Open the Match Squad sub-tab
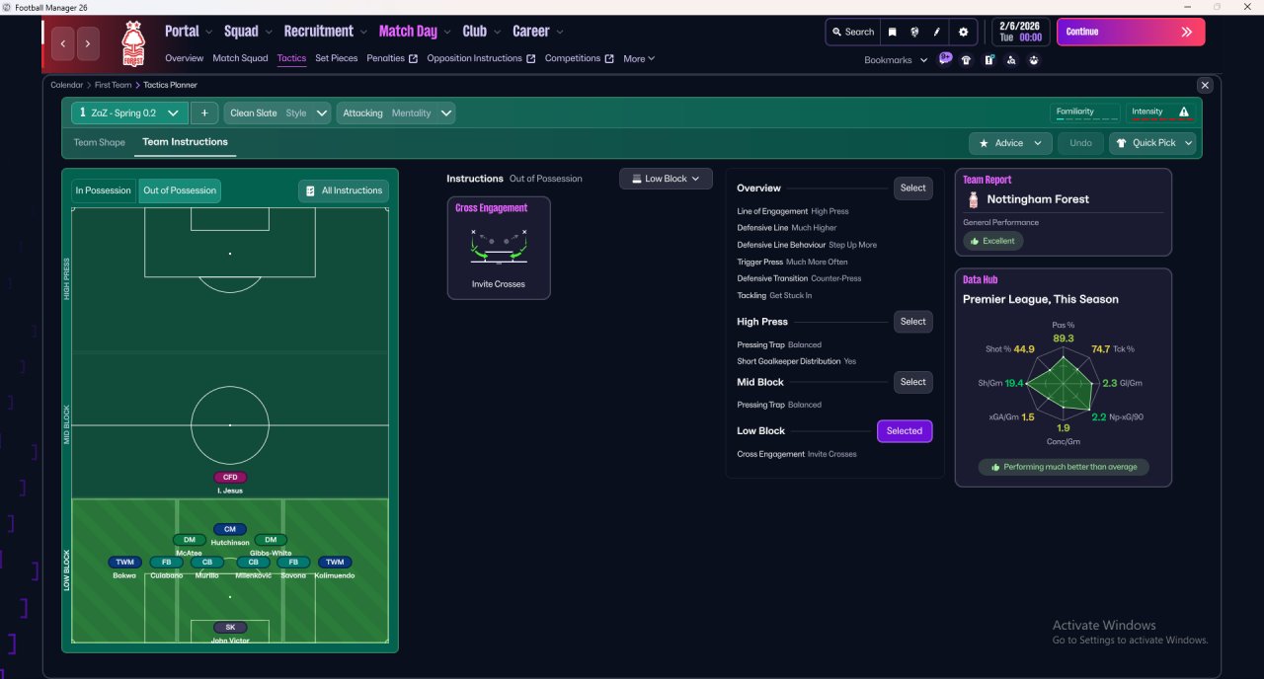This screenshot has height=679, width=1264. (240, 58)
